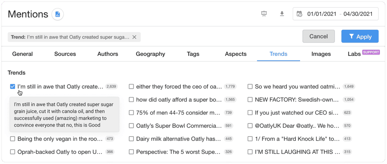Go to the Images tab

[321, 54]
